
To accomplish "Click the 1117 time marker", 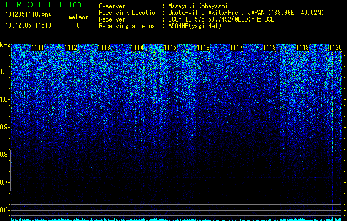I will click(x=236, y=48).
